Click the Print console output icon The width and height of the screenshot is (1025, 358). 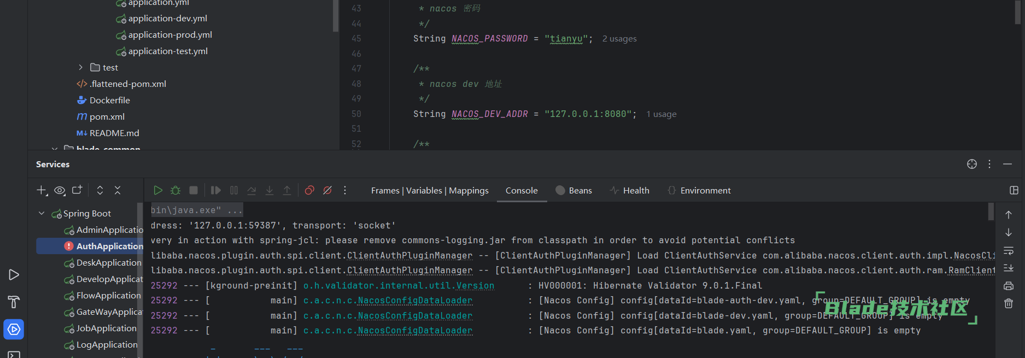[1009, 286]
